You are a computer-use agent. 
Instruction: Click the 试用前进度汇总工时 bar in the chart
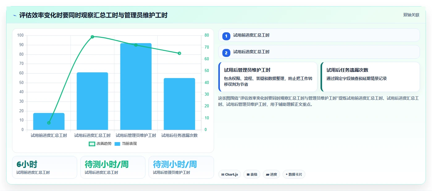coord(49,121)
